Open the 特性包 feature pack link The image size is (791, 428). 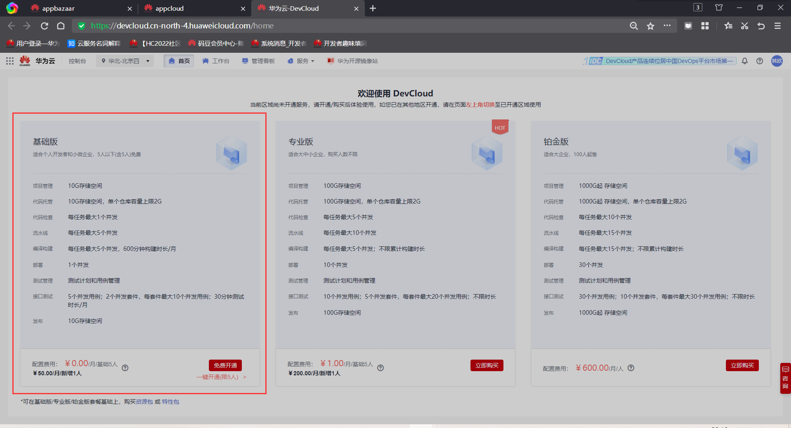click(171, 402)
